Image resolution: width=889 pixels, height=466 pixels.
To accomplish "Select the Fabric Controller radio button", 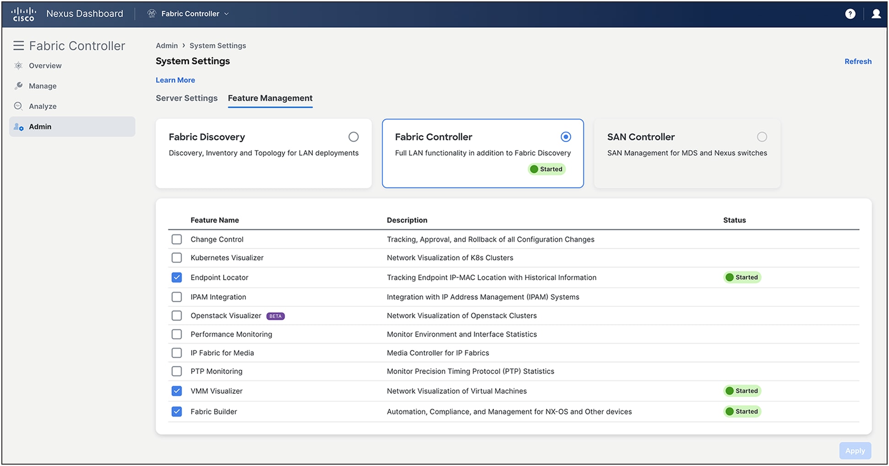I will click(x=566, y=137).
